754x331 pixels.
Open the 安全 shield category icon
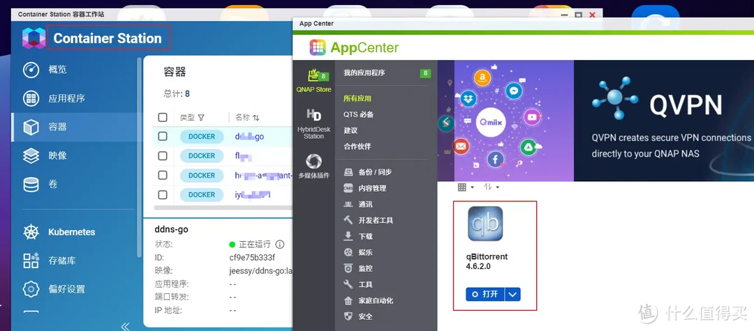(348, 316)
